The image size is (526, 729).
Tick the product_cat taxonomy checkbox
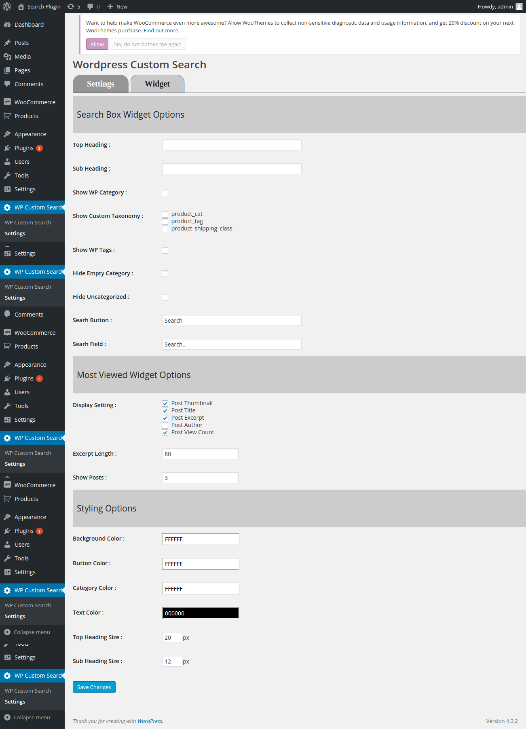[165, 214]
